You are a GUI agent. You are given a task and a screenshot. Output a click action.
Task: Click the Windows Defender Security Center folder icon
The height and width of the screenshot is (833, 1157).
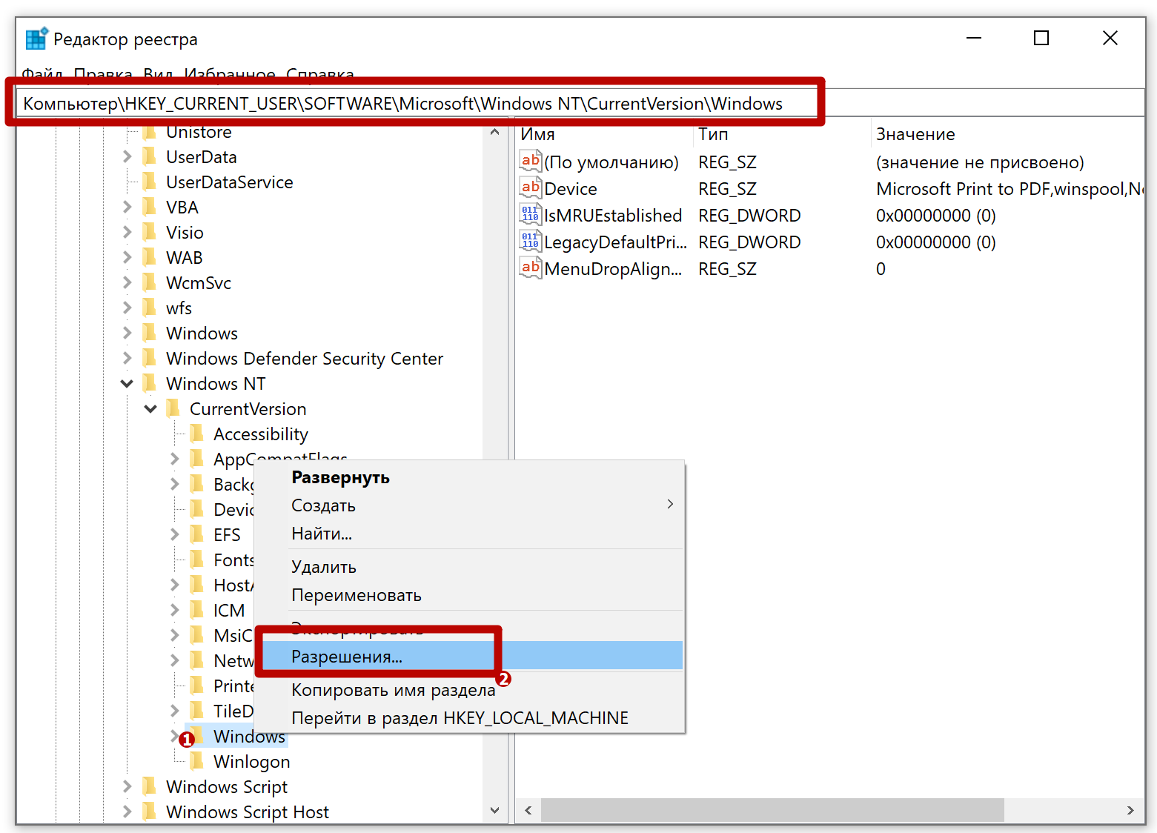coord(150,359)
